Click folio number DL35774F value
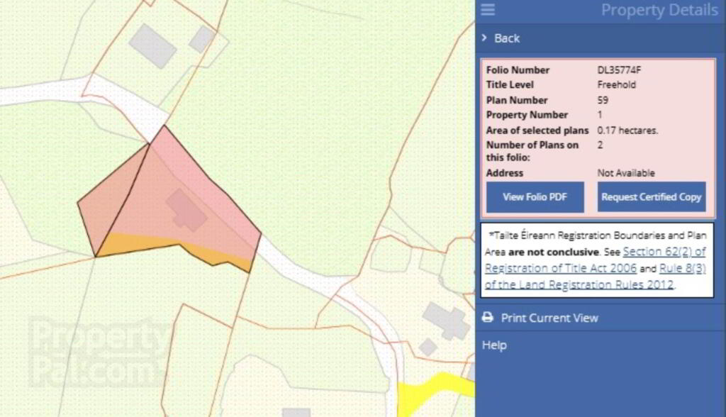 619,70
